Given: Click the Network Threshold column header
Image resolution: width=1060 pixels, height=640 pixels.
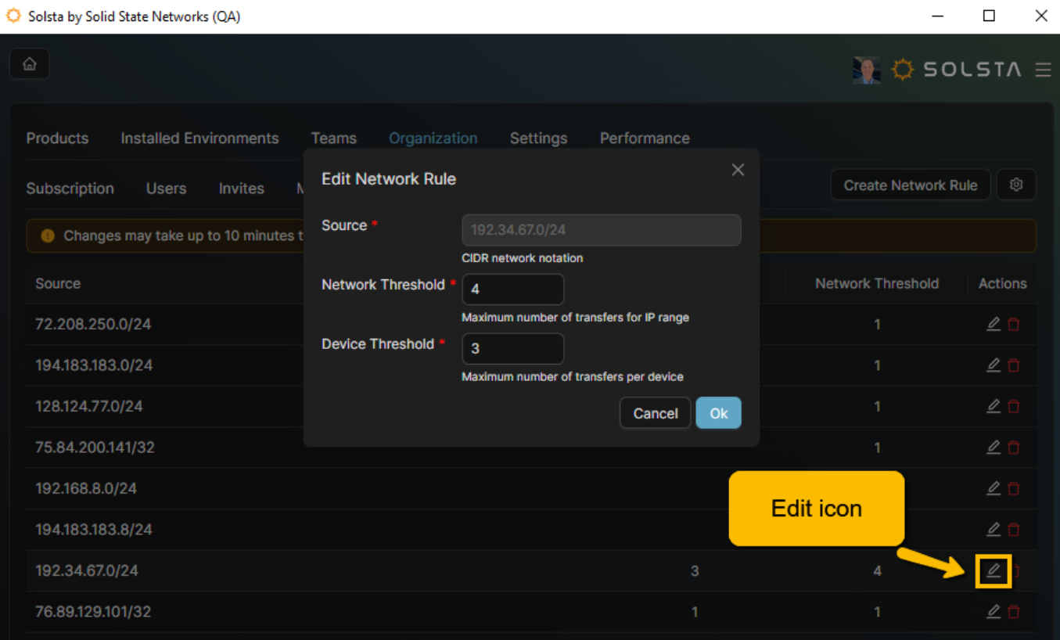Looking at the screenshot, I should coord(877,283).
